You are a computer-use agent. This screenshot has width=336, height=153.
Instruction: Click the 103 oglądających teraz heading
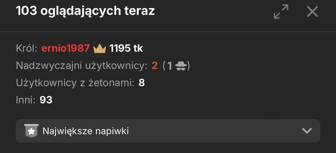point(85,11)
